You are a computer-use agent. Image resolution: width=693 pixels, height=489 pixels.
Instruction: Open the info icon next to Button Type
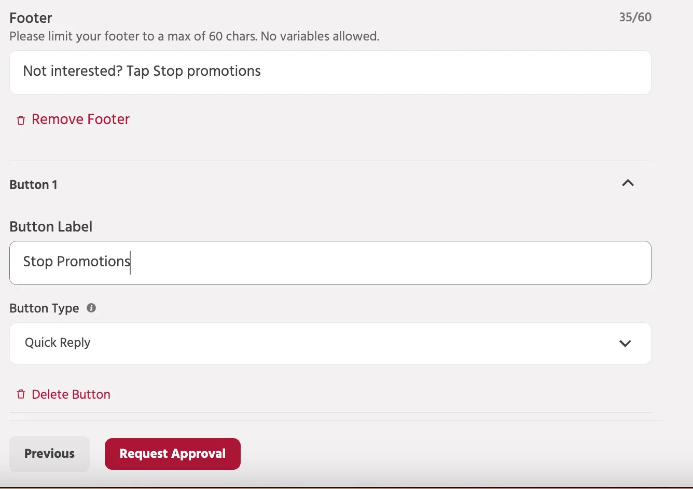91,308
